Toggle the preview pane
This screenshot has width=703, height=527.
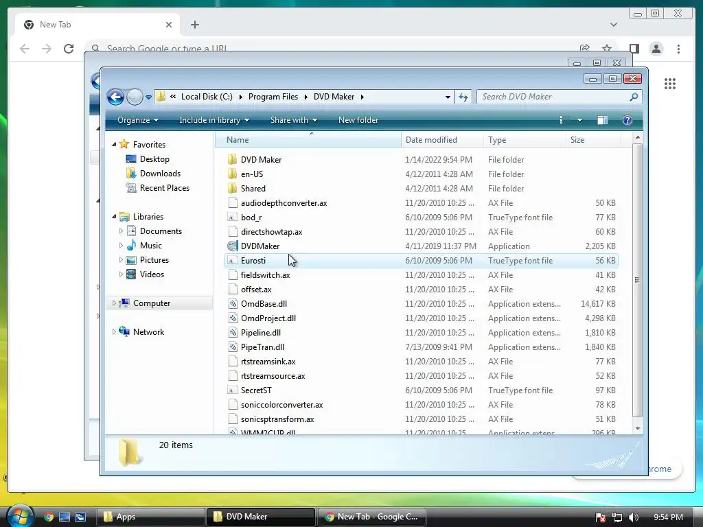click(602, 120)
